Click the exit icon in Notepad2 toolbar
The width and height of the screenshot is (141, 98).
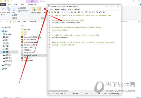(x=104, y=12)
